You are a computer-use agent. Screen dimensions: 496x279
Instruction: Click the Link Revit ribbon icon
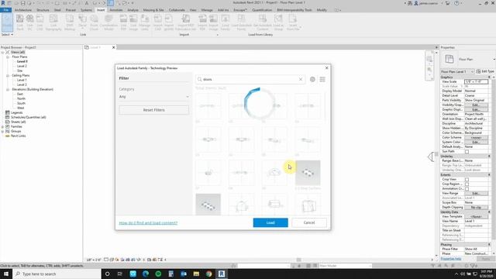20,22
